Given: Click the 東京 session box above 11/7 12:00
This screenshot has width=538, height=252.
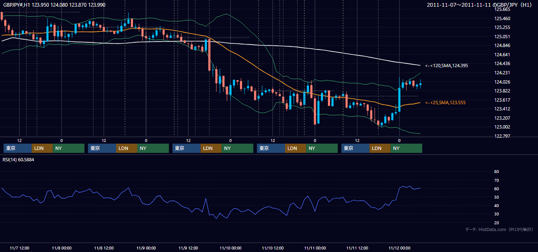Looking at the screenshot, I should [18, 148].
